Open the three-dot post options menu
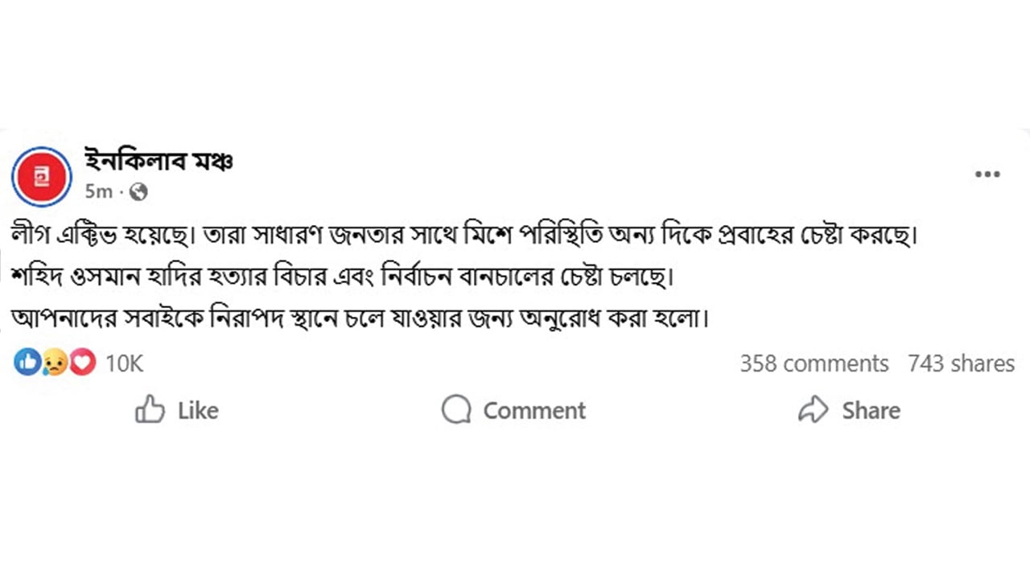Viewport: 1030px width, 579px height. 988,174
